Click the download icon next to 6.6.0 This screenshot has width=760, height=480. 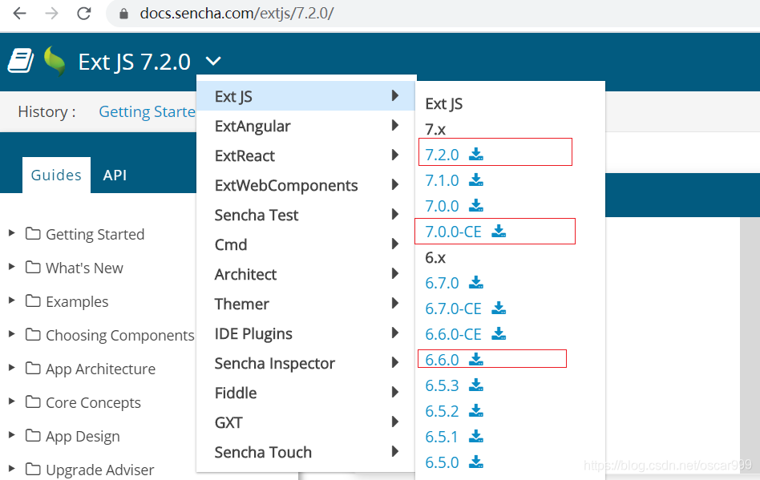pyautogui.click(x=476, y=359)
